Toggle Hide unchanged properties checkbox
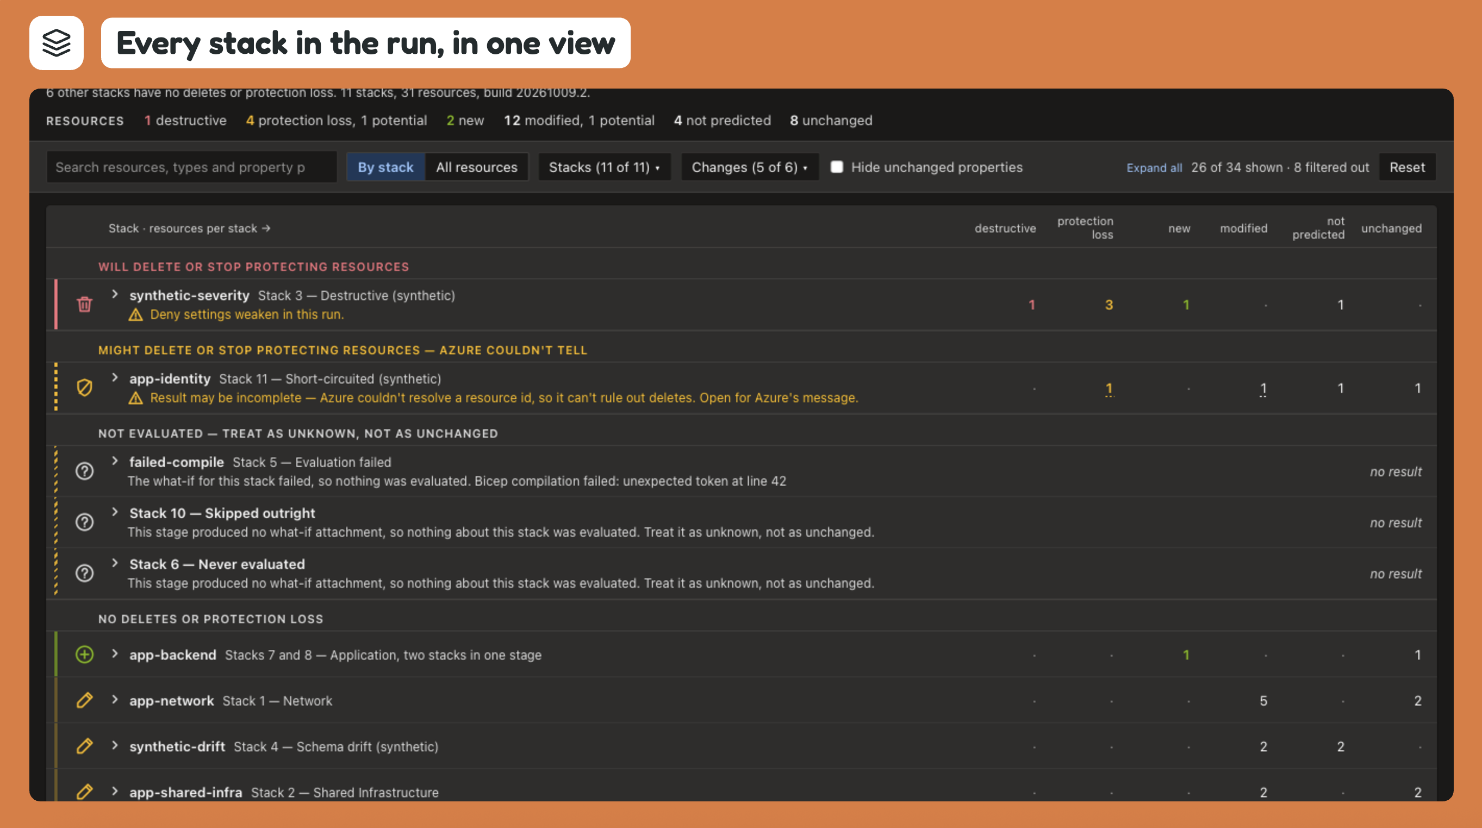The image size is (1482, 828). coord(837,167)
